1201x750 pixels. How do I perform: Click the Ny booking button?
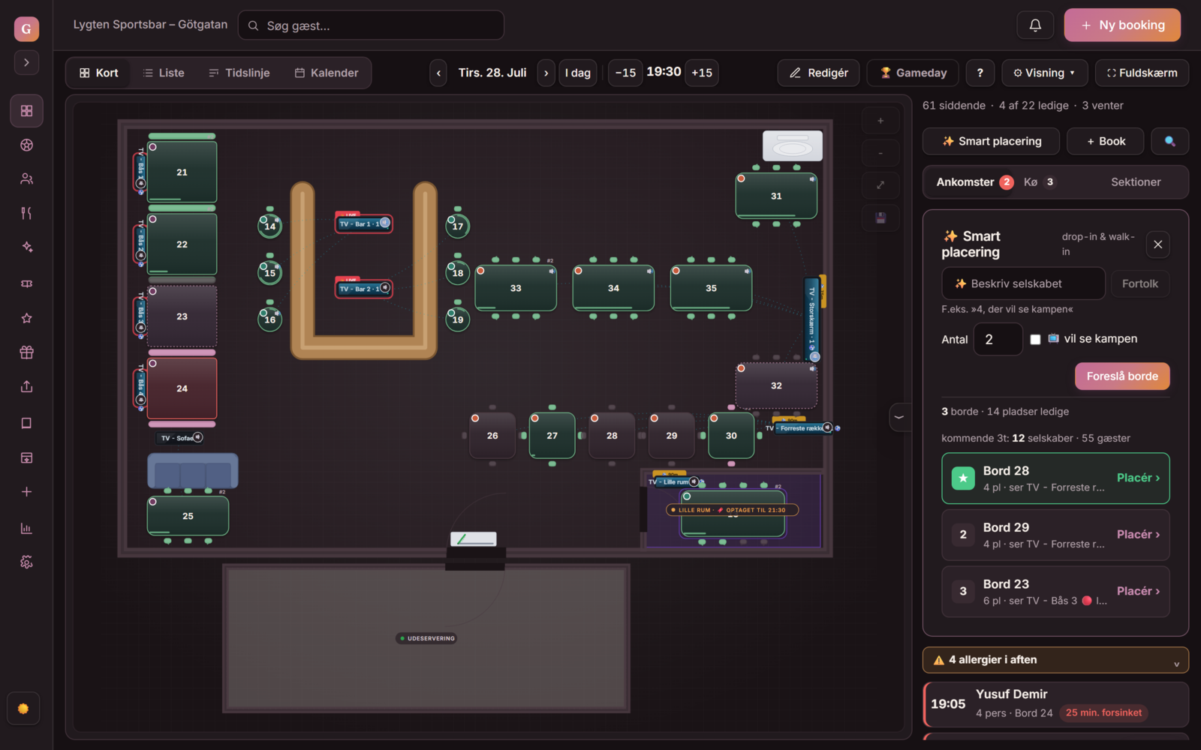1122,25
